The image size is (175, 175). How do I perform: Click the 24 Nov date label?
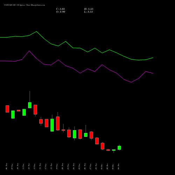tap(73, 166)
